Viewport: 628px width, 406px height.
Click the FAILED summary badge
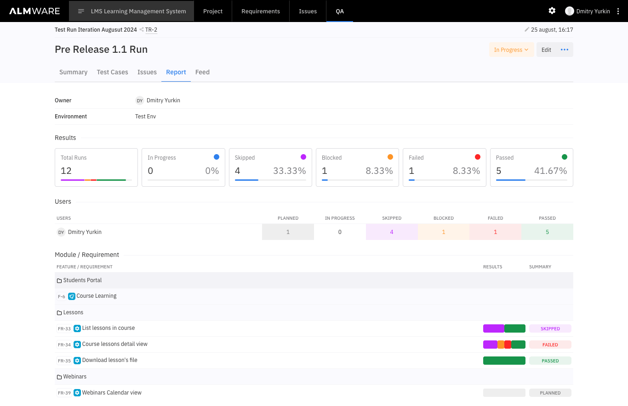coord(550,345)
